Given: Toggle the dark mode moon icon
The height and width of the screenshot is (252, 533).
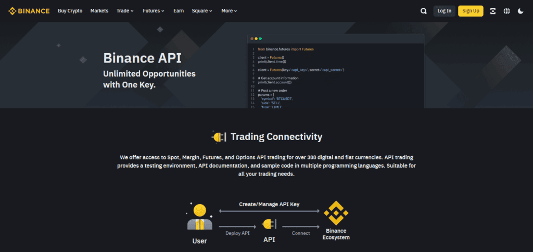Looking at the screenshot, I should coord(521,11).
